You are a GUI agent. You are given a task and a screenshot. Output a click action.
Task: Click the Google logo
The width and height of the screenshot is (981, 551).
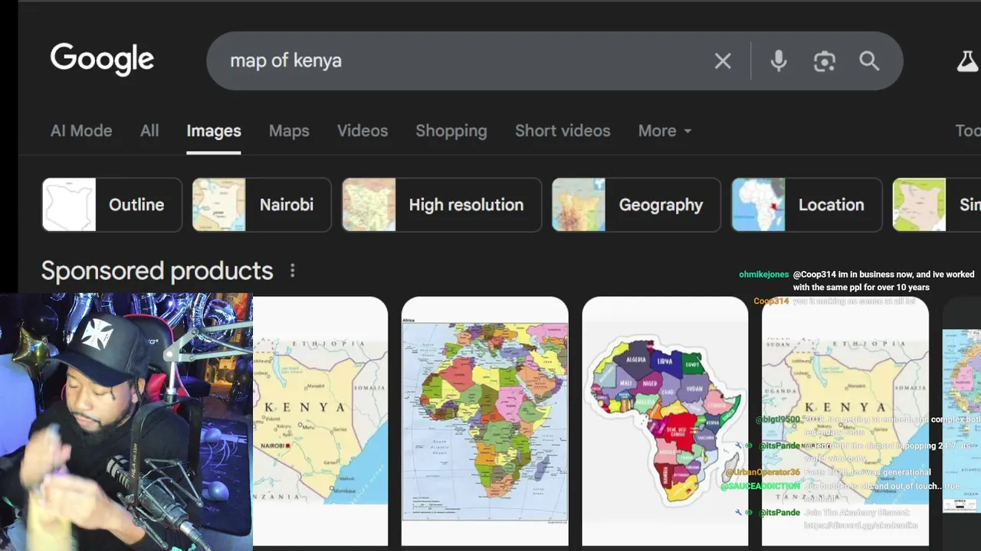(x=102, y=60)
